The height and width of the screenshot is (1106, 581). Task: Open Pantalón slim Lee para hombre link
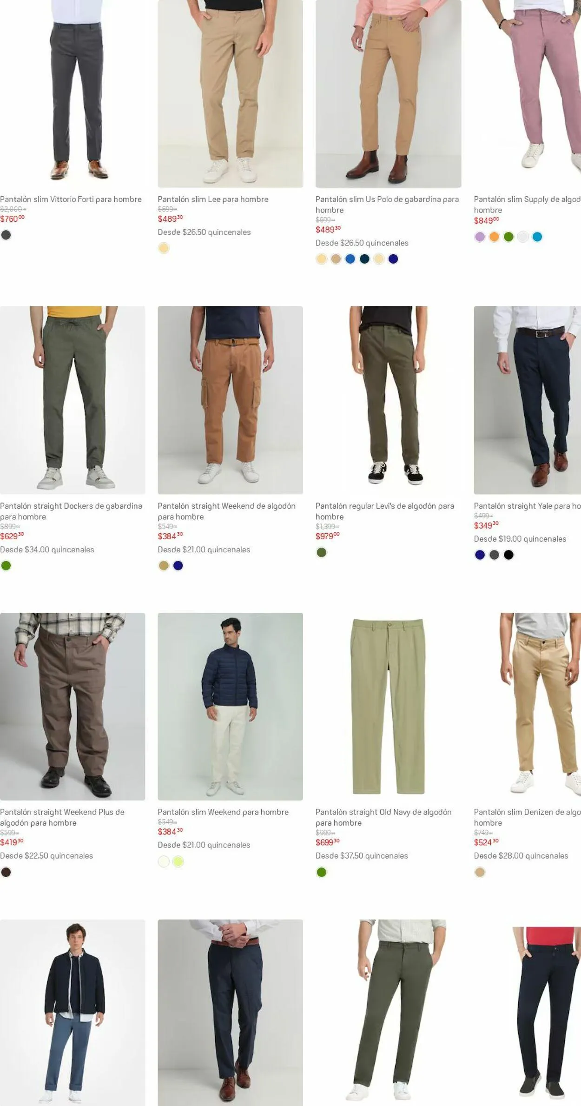click(213, 199)
